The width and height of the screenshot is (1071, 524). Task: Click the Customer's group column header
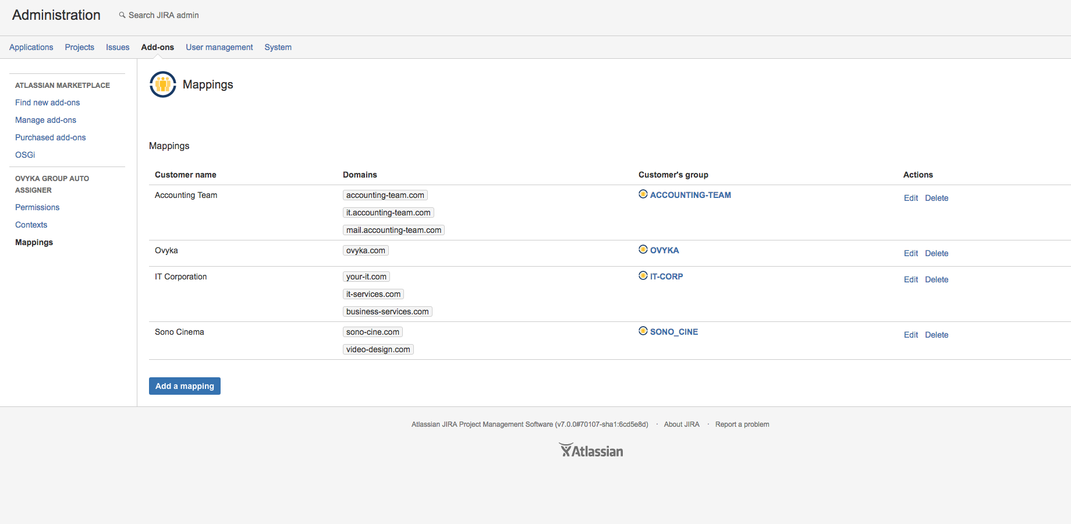coord(673,175)
